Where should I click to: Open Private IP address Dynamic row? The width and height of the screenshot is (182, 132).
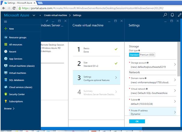(153, 112)
